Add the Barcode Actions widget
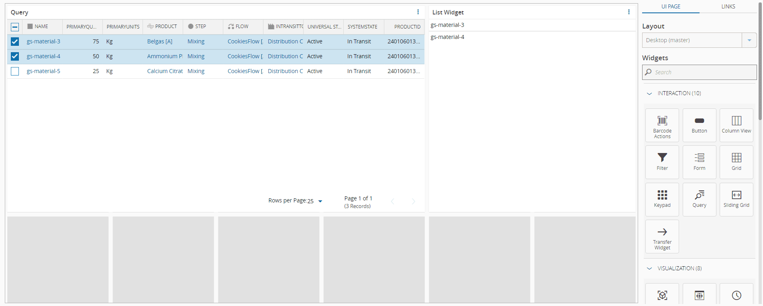The image size is (763, 306). click(x=662, y=125)
